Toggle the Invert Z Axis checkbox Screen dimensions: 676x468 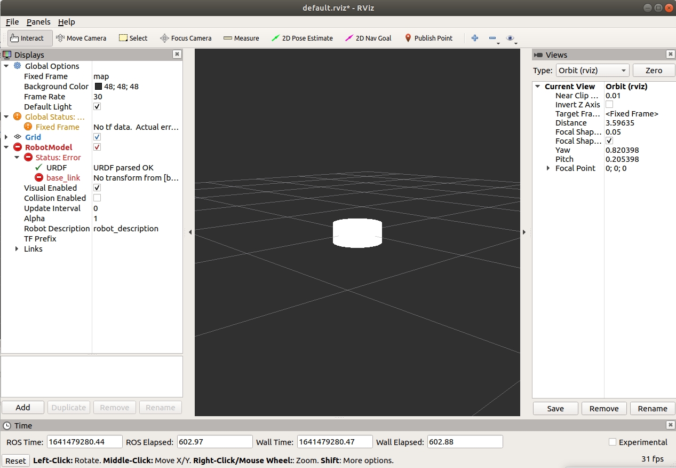tap(609, 105)
